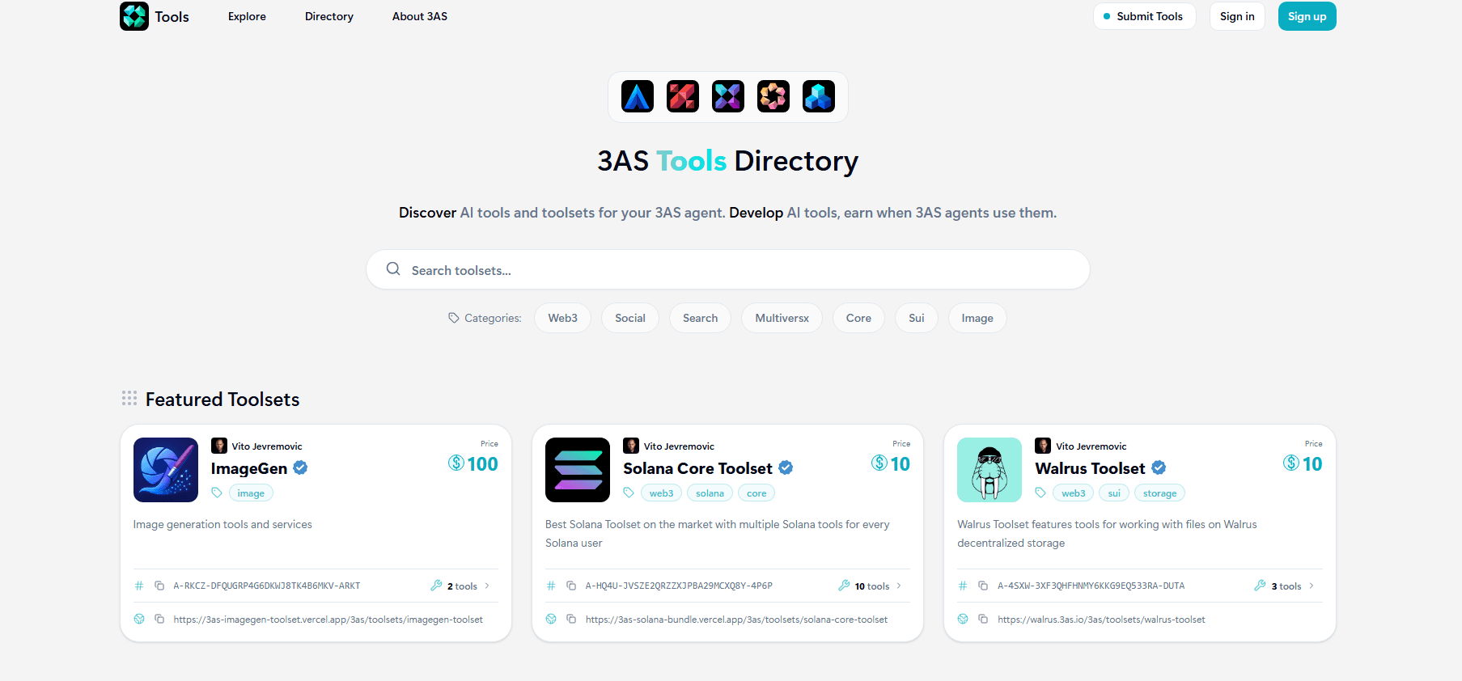Click the storage tag on Walrus card
The image size is (1462, 681).
[1159, 493]
